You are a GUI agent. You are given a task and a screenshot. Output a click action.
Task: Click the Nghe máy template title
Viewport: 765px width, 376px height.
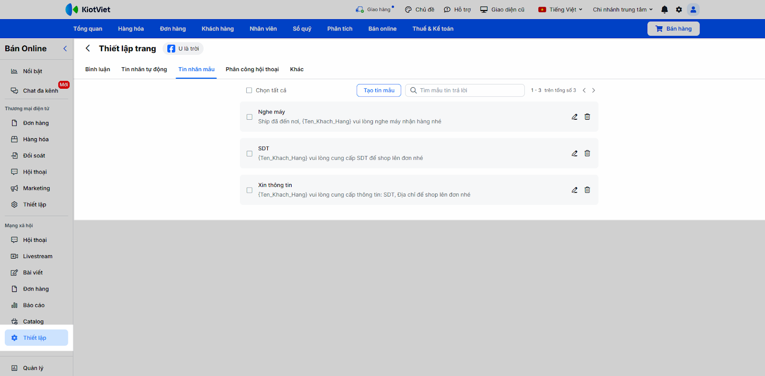(272, 112)
